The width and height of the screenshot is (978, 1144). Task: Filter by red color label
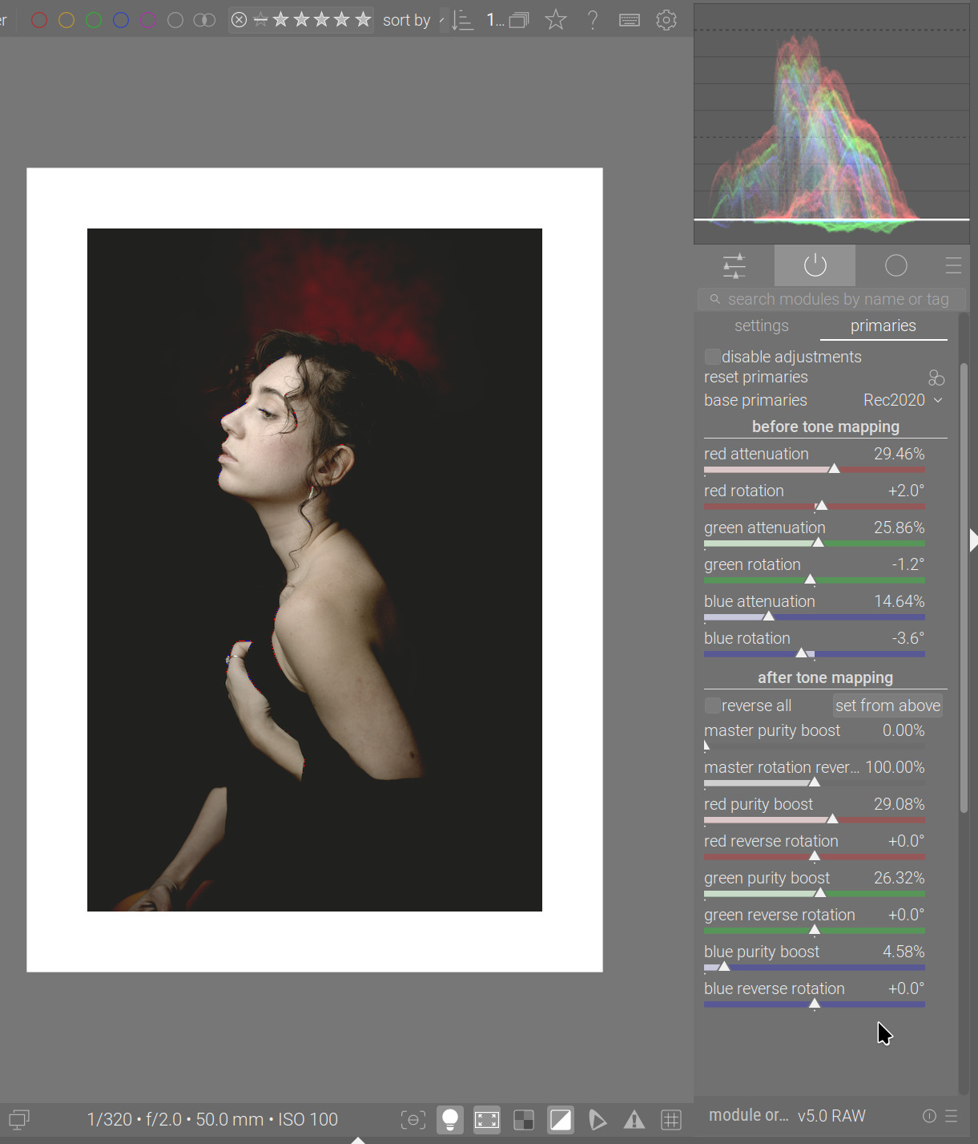38,20
